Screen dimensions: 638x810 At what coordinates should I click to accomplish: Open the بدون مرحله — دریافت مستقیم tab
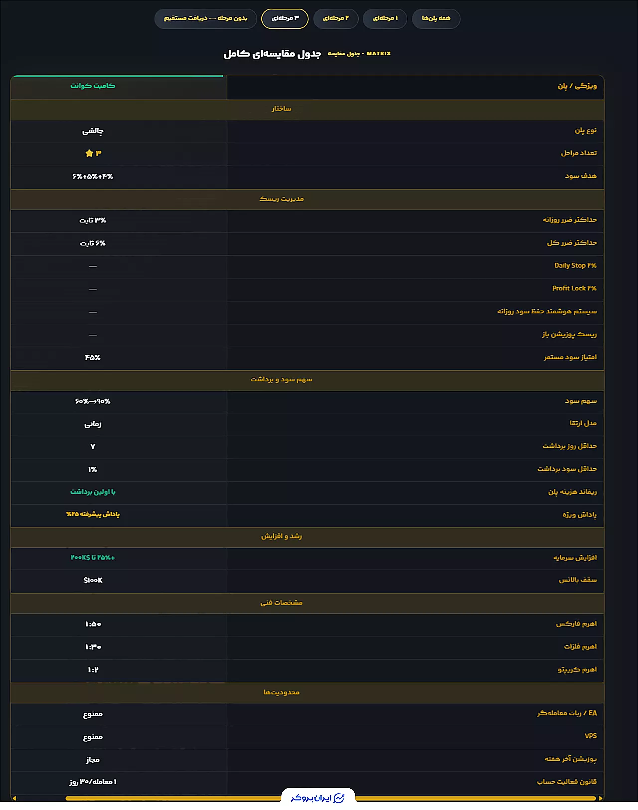point(205,18)
